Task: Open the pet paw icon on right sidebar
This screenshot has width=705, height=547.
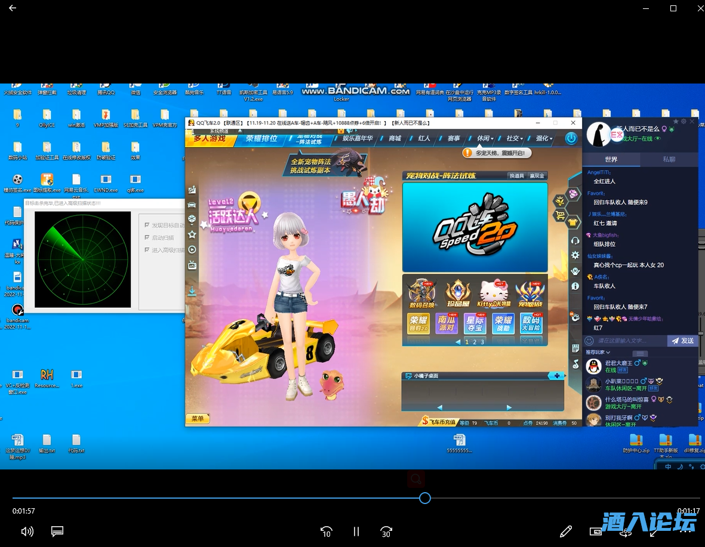Action: [x=575, y=317]
